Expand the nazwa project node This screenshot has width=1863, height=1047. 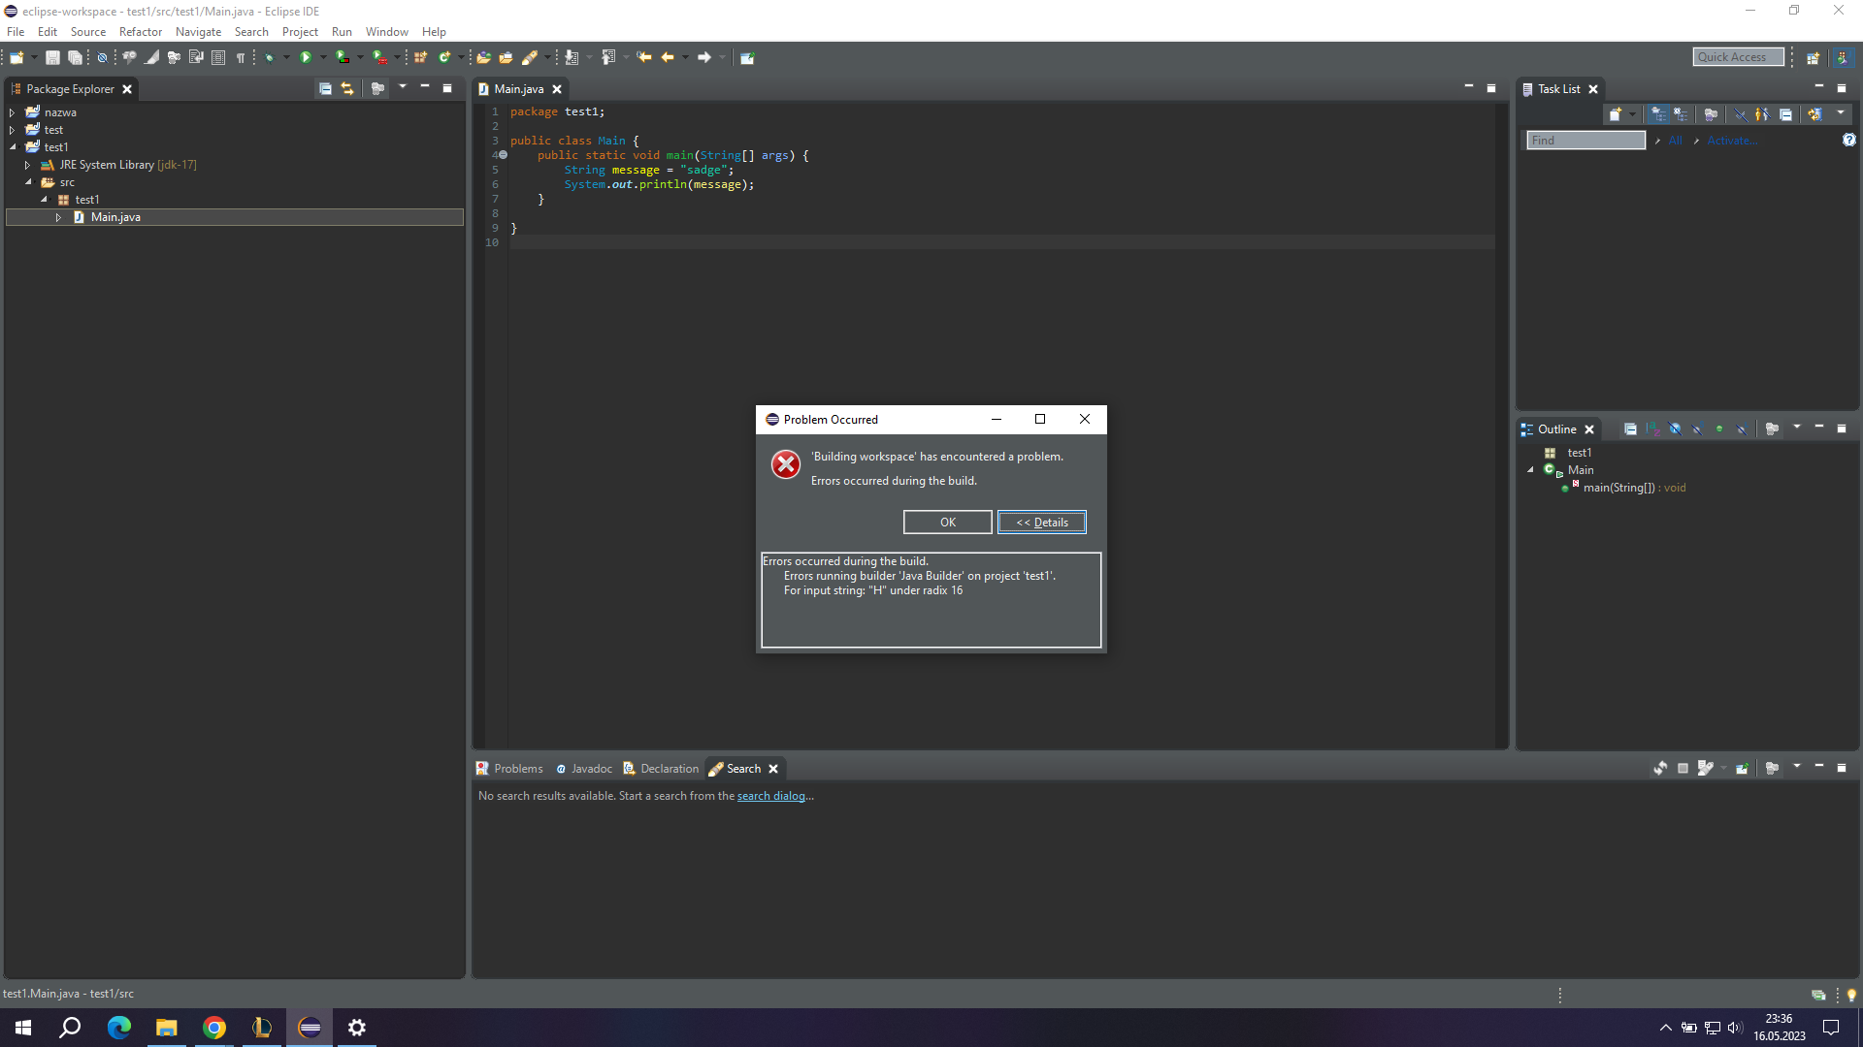13,112
